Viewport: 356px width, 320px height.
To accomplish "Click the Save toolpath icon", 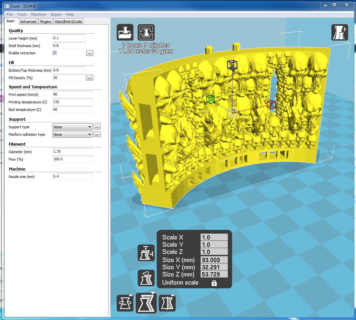I will [x=146, y=32].
